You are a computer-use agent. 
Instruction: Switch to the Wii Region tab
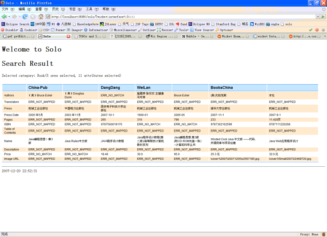pos(161,36)
